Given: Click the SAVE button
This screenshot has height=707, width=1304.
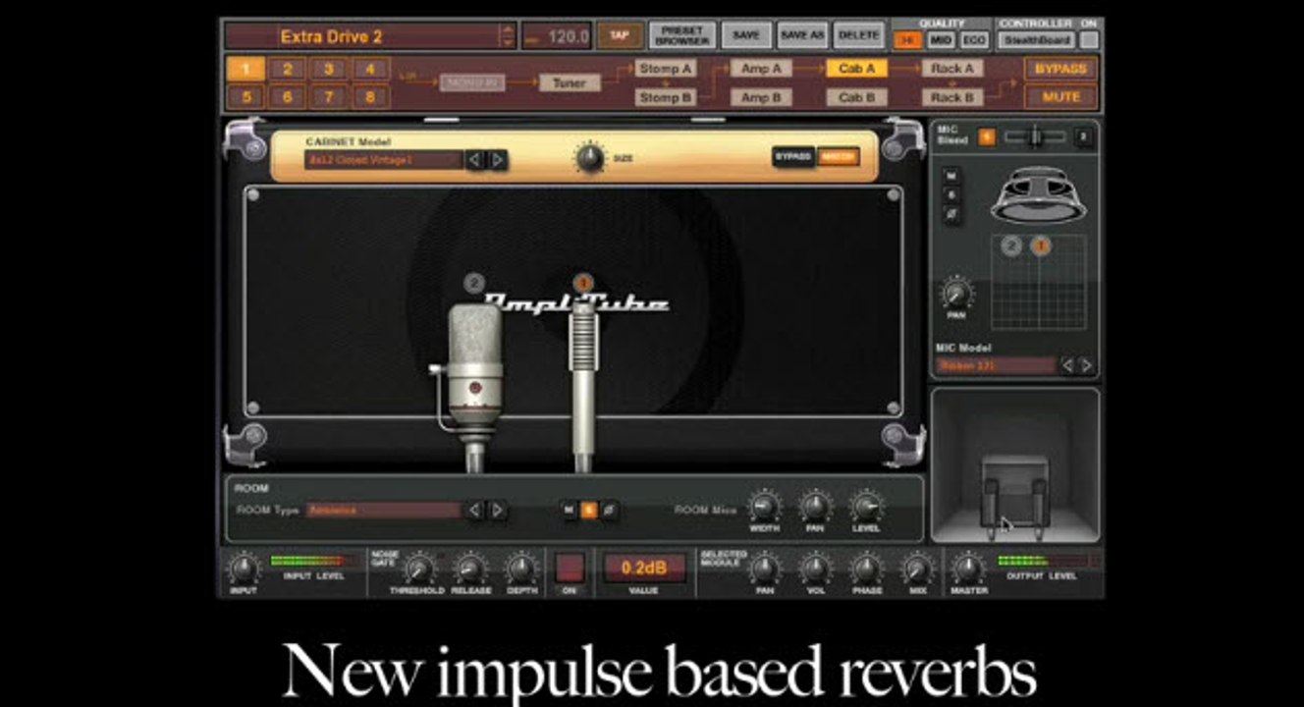Looking at the screenshot, I should (x=746, y=35).
